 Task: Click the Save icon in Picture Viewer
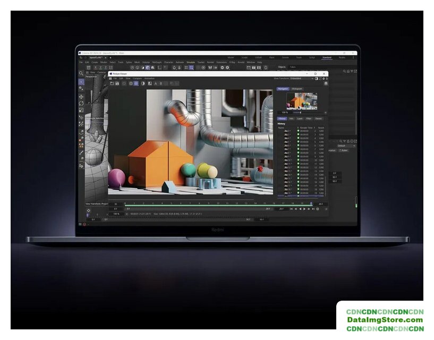(117, 83)
